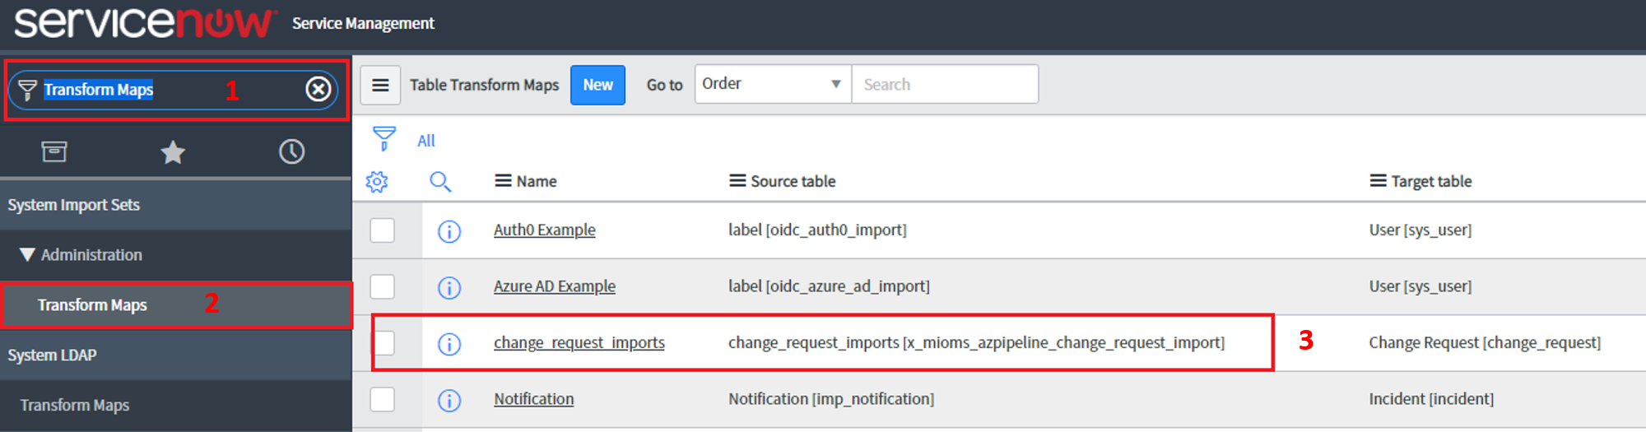Click User [sys_user] target in Azure AD row
The image size is (1646, 432).
(x=1420, y=286)
